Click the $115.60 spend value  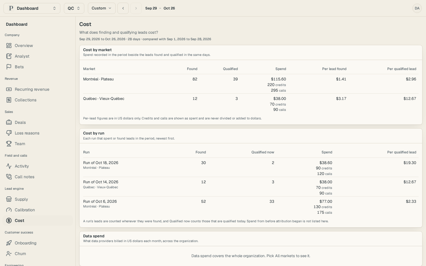(x=278, y=79)
